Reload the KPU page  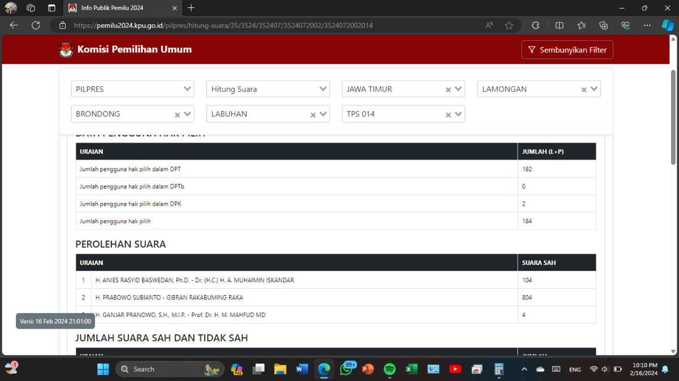point(36,25)
